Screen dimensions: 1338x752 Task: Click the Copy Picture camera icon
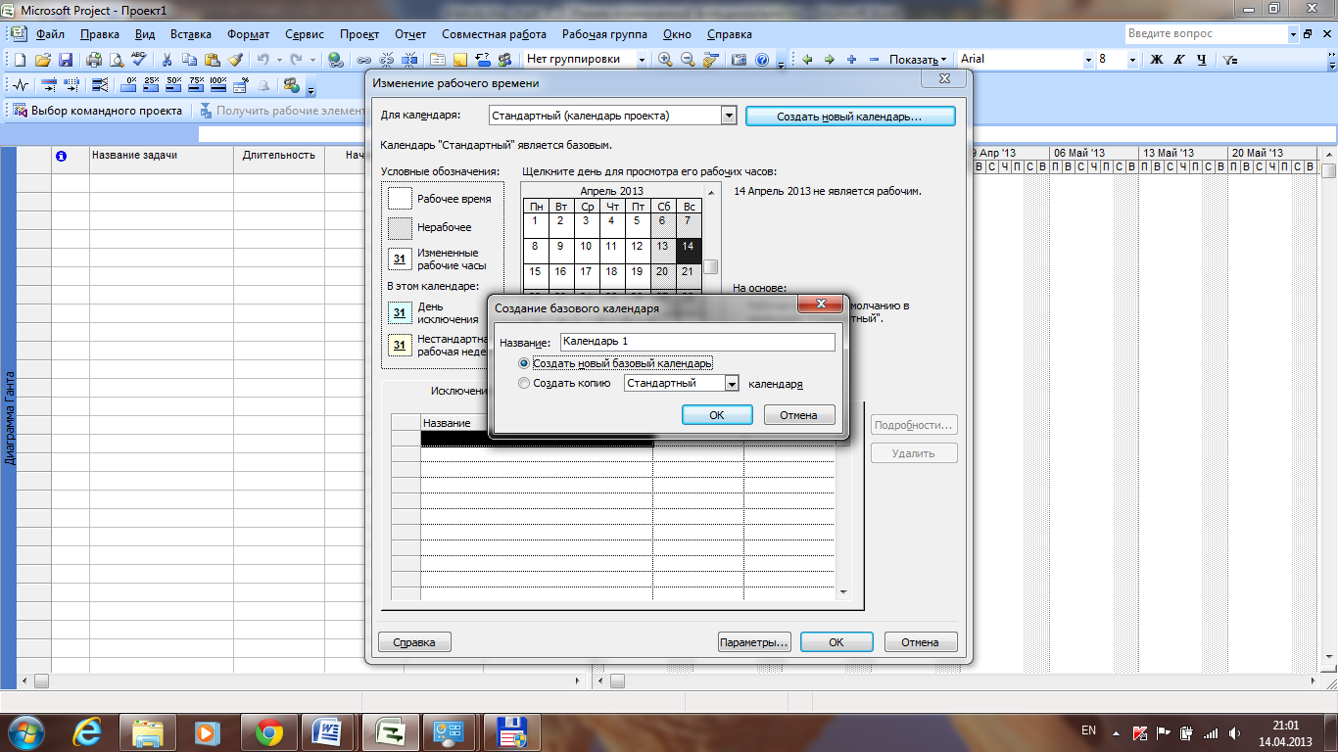tap(740, 59)
